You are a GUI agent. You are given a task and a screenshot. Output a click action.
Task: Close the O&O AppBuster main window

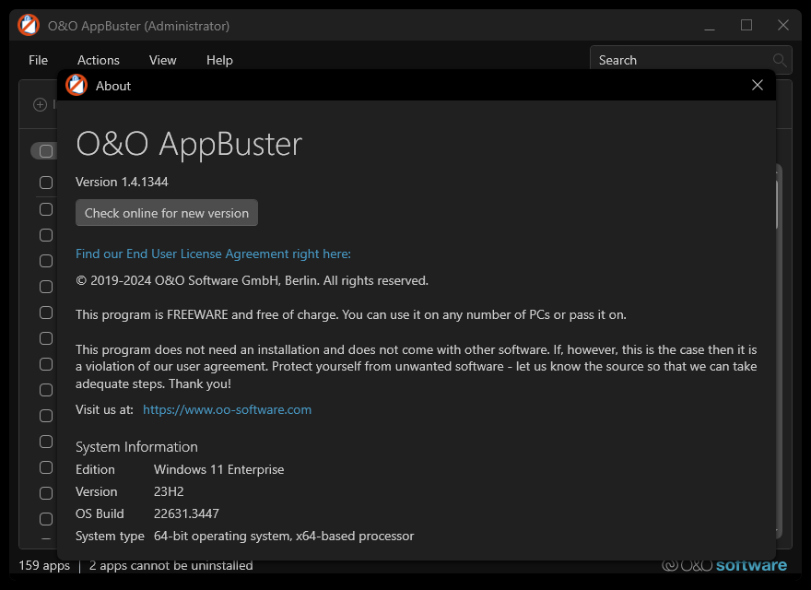[x=783, y=26]
